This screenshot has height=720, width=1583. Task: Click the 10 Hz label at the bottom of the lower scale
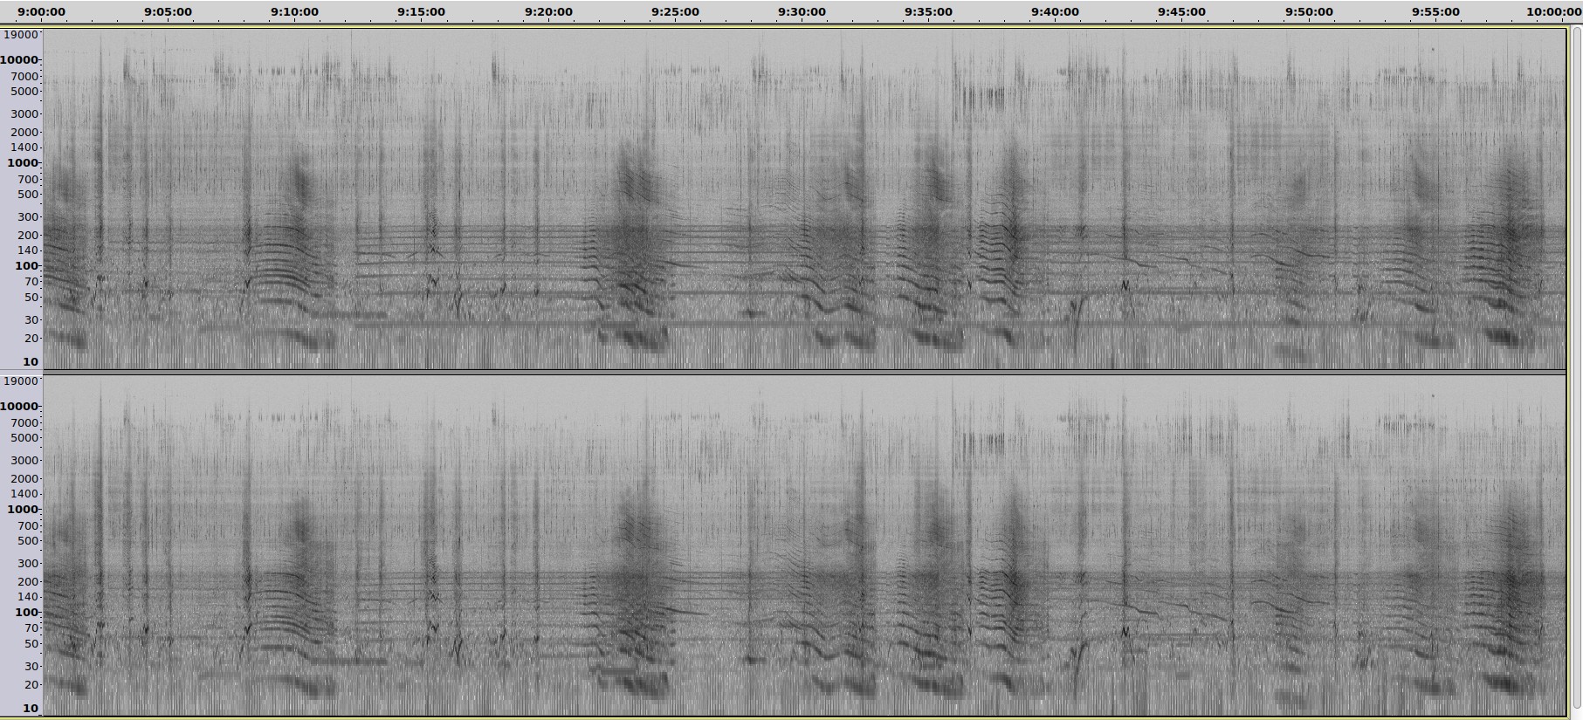(30, 708)
